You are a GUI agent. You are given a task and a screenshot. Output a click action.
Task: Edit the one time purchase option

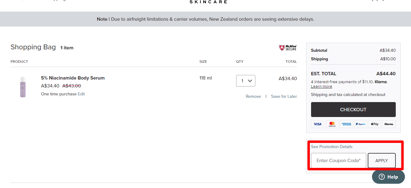(x=81, y=94)
